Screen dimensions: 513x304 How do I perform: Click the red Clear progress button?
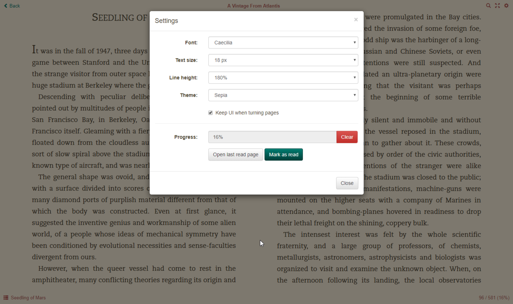coord(347,137)
